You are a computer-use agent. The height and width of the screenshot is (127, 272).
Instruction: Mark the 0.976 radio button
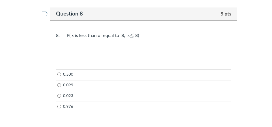59,107
